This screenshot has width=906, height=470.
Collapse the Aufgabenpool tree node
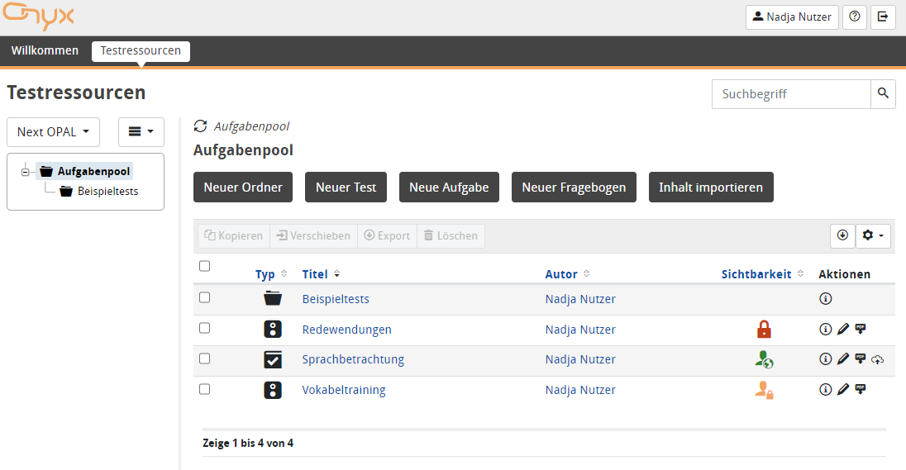click(25, 172)
